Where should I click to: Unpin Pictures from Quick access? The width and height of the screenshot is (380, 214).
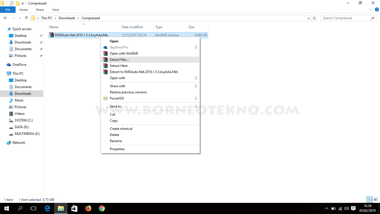[x=41, y=55]
